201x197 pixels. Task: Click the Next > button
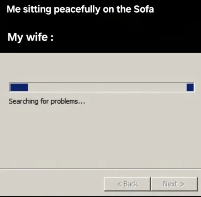point(174,184)
